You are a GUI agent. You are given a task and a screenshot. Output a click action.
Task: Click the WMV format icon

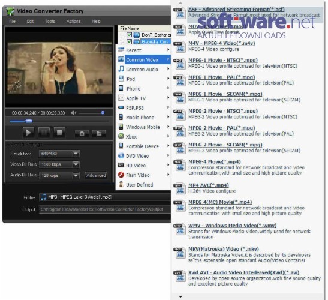tap(179, 229)
